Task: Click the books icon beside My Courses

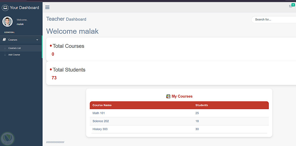Action: click(168, 96)
